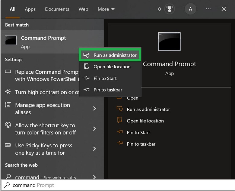Click Open in the right details pane

click(132, 98)
